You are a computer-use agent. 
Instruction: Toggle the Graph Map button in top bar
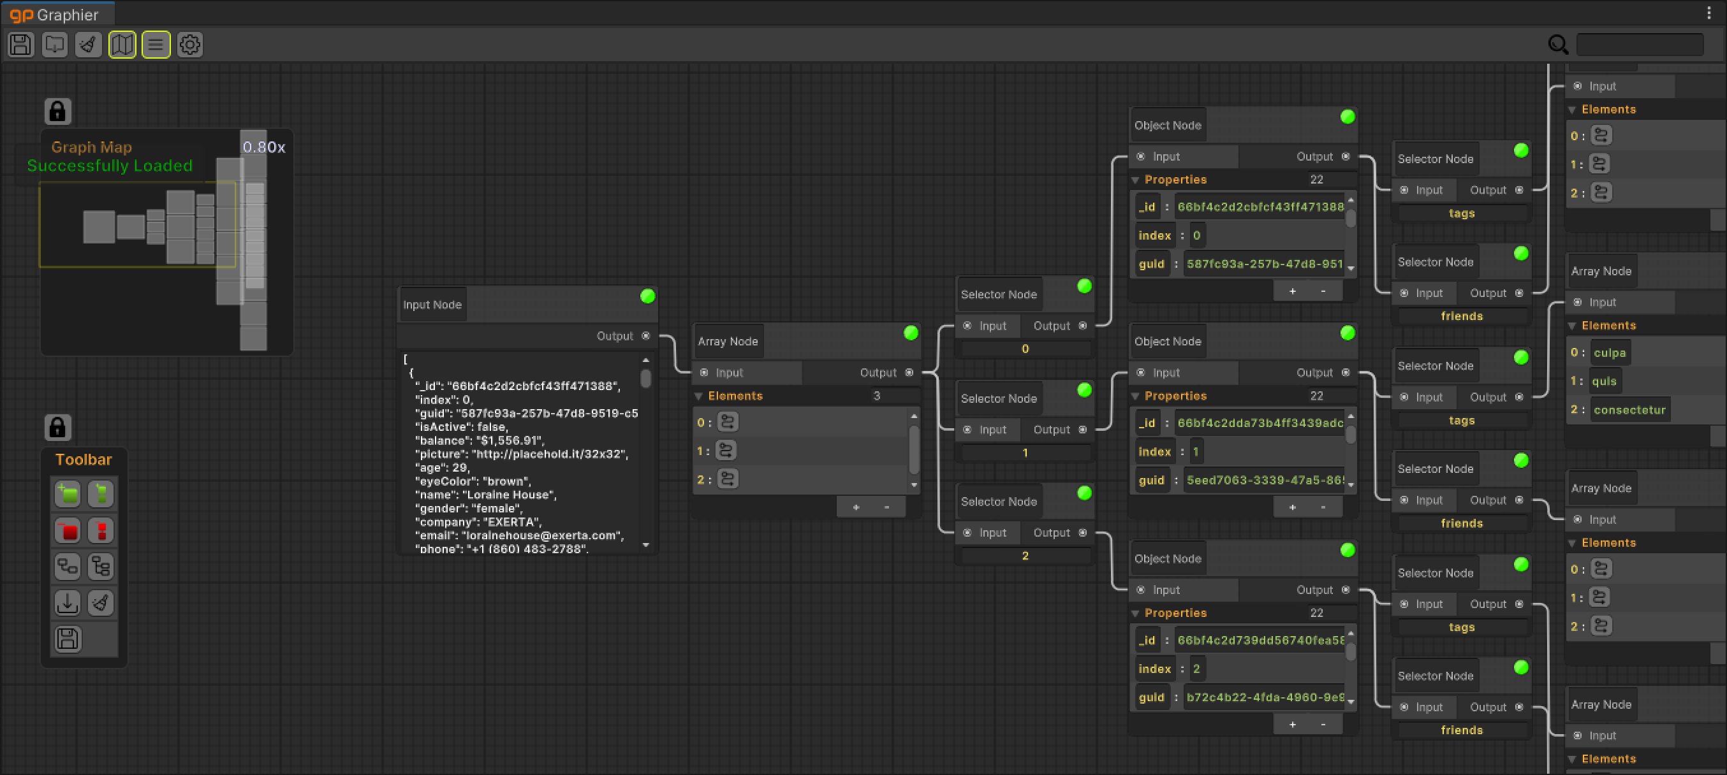click(x=122, y=45)
